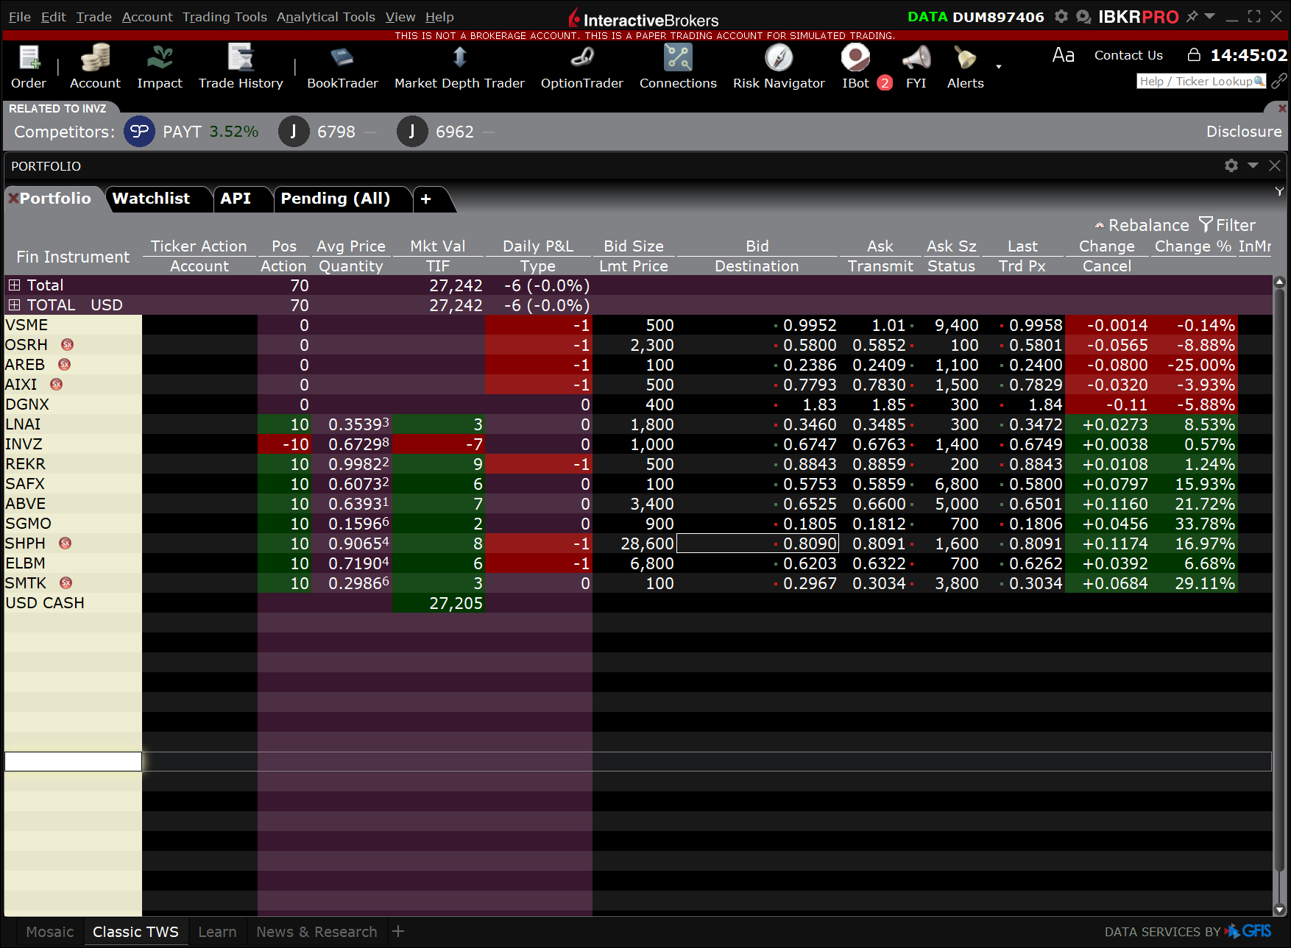The image size is (1291, 948).
Task: Open chat bubbles icon in title bar
Action: (1083, 16)
